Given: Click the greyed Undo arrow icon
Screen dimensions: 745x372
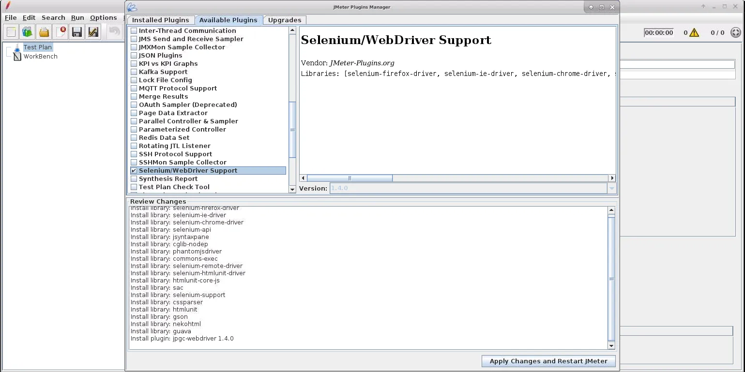Looking at the screenshot, I should 114,32.
